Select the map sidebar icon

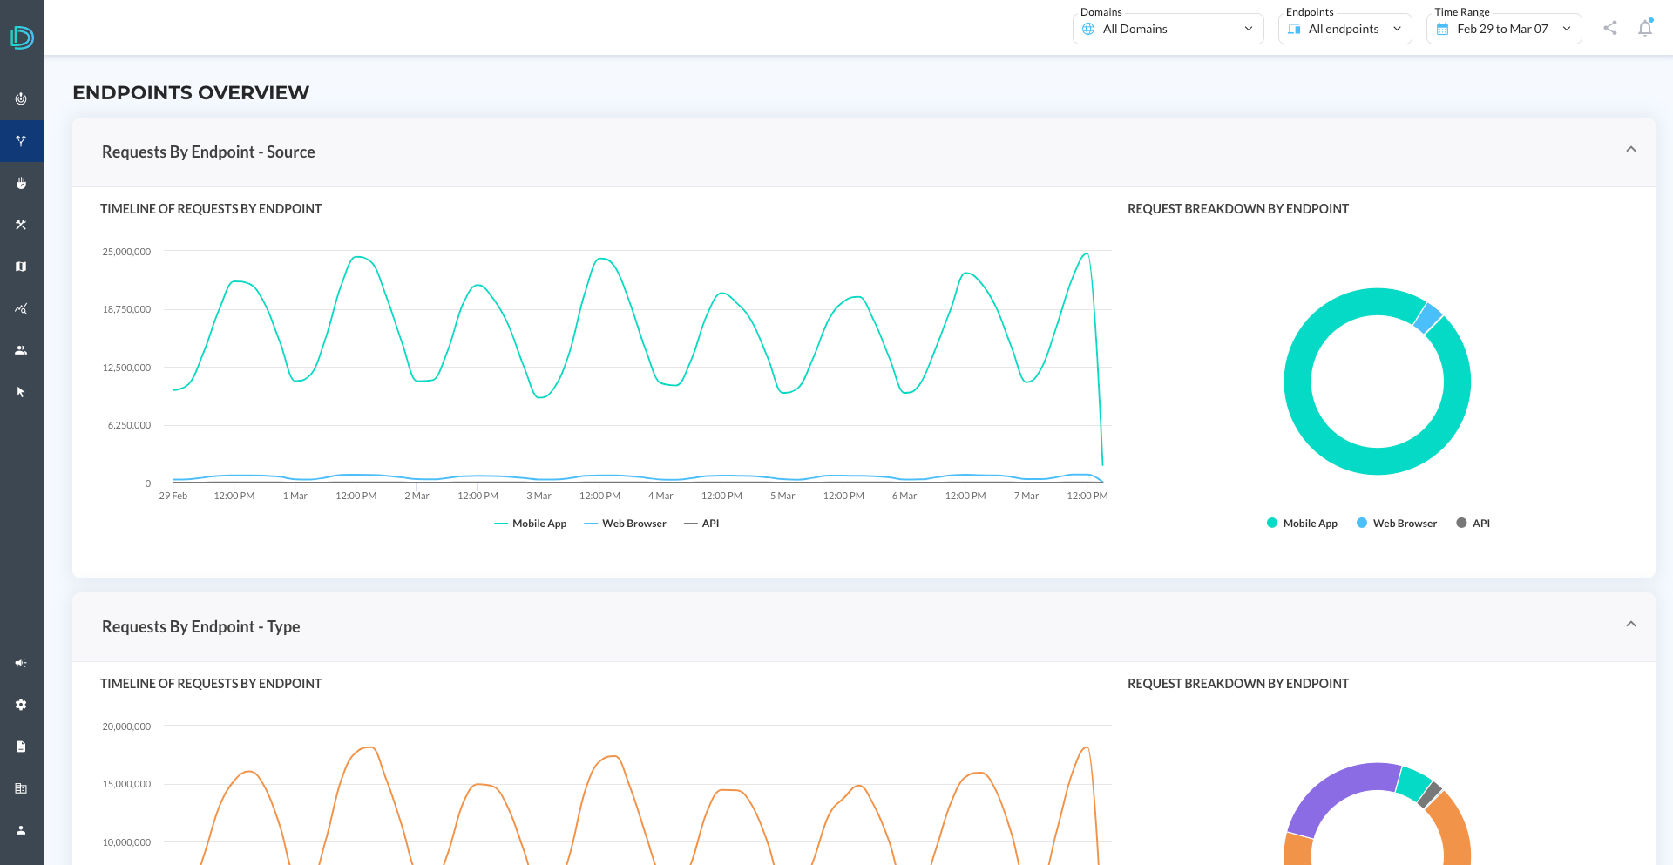(x=20, y=267)
